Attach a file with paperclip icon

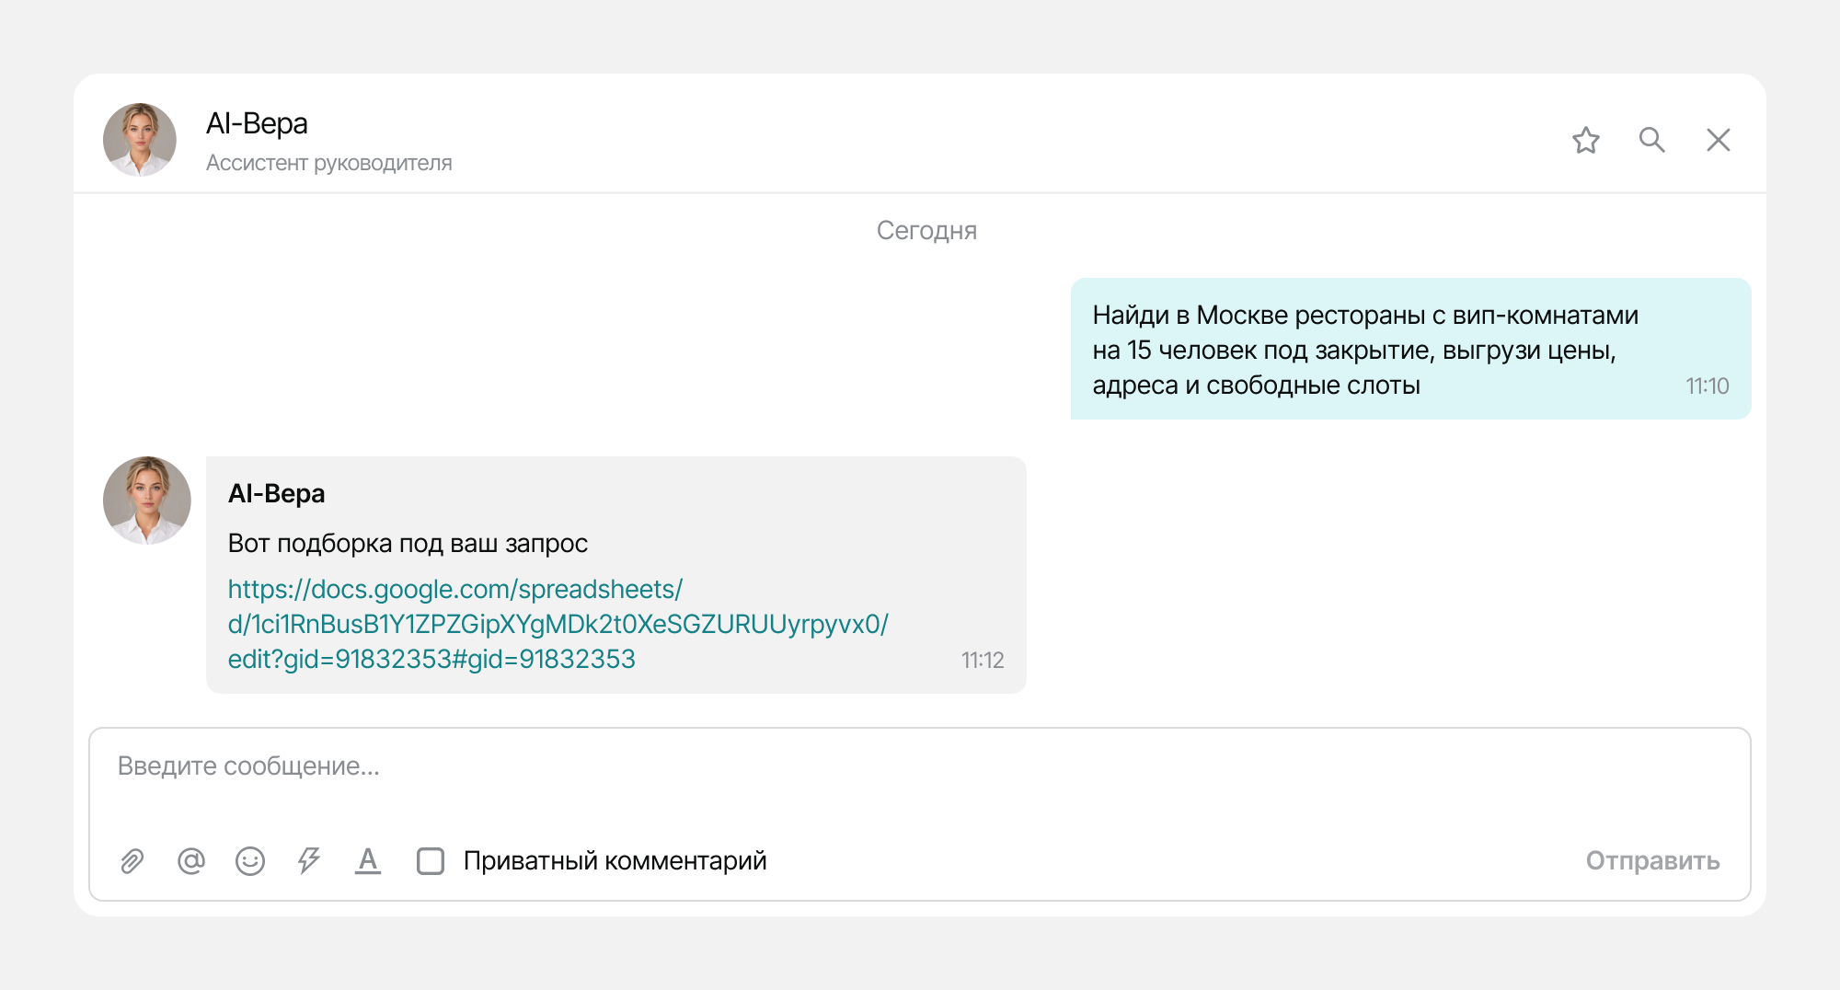pyautogui.click(x=132, y=861)
